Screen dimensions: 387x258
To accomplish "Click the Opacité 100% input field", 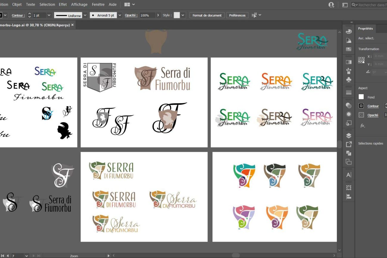I will click(x=147, y=15).
